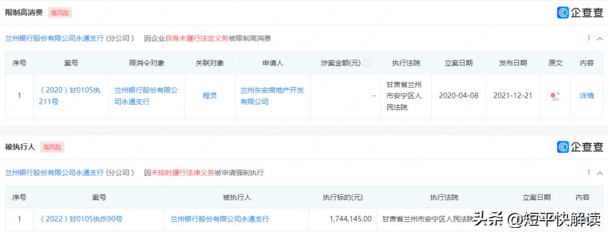The image size is (608, 234).
Task: Click the 高风险 tag beside 限制高消费
Action: [60, 13]
